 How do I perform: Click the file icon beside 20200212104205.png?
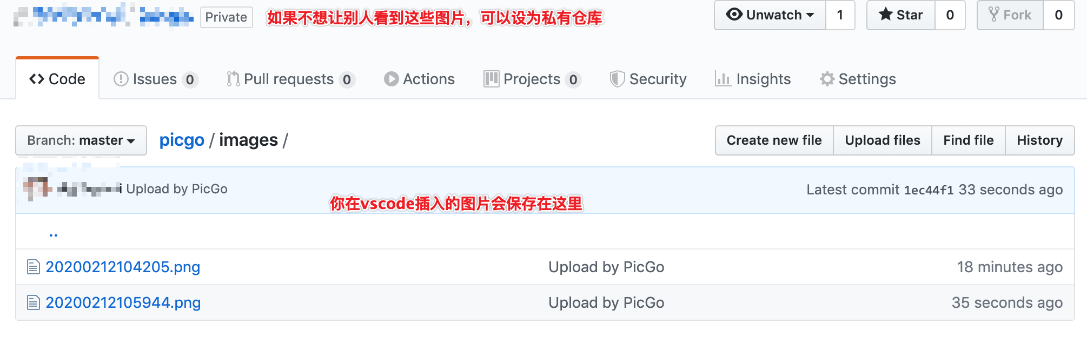pos(32,267)
